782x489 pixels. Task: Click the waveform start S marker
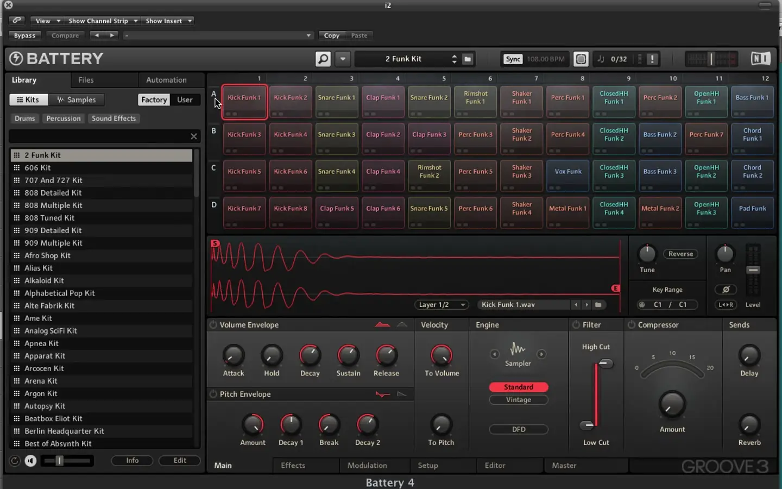[x=215, y=243]
